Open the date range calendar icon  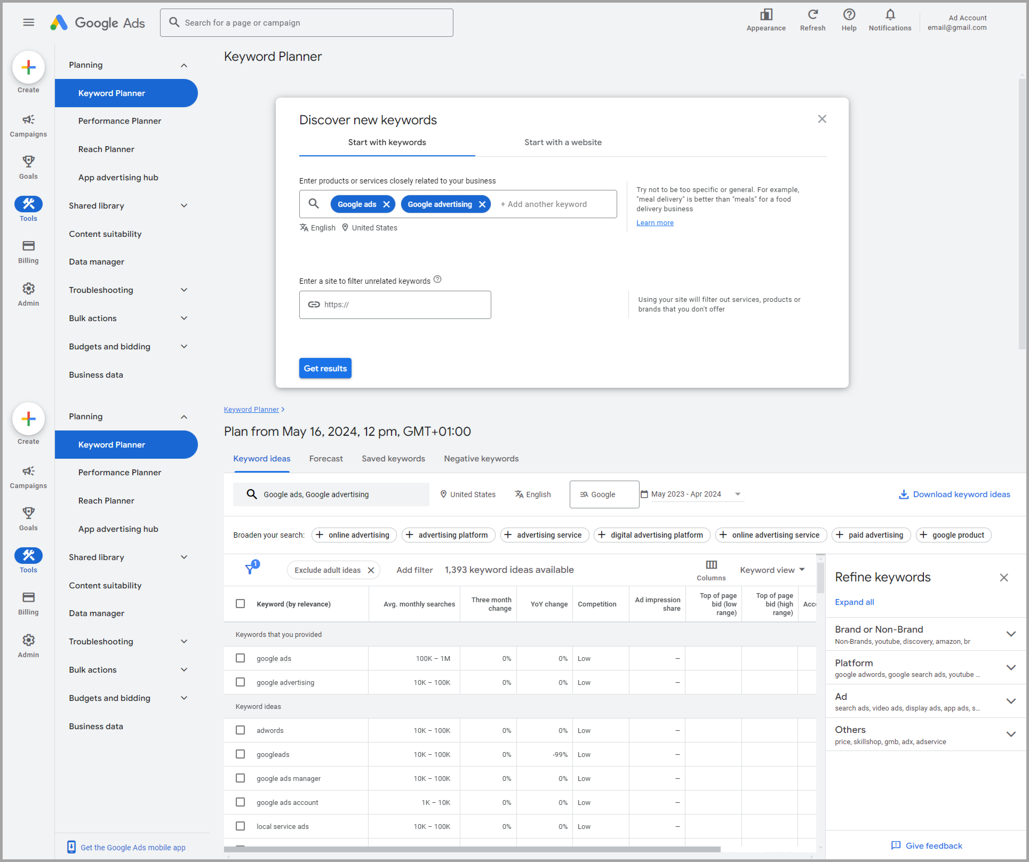click(644, 494)
